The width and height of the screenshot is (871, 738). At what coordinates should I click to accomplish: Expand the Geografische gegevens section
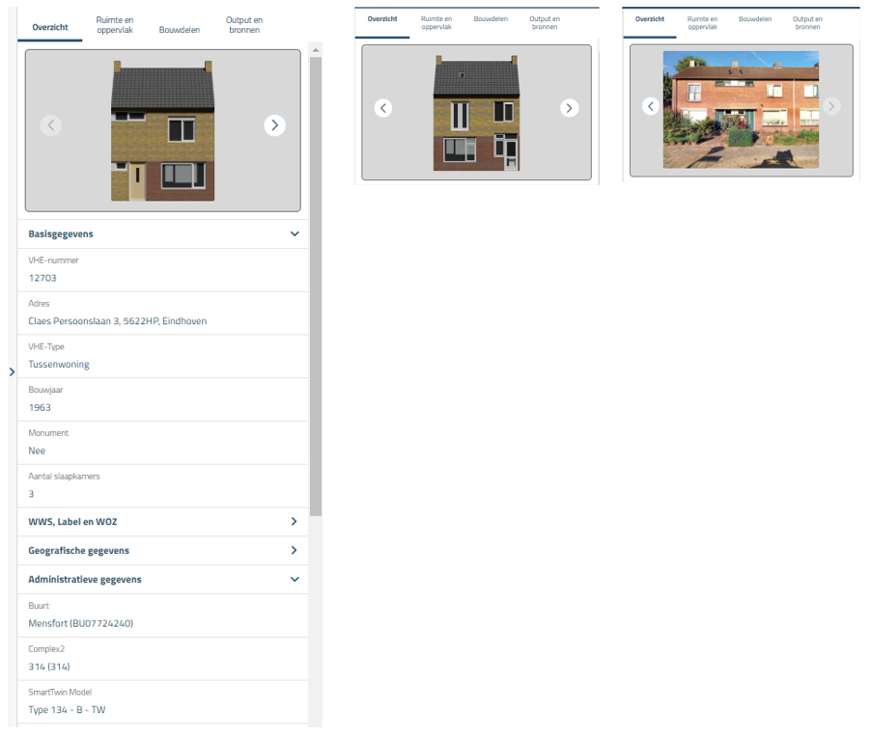click(x=295, y=551)
